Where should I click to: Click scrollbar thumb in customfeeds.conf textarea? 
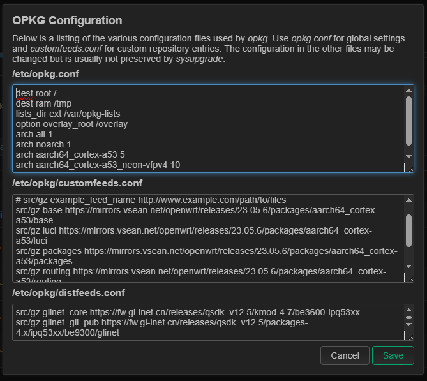coord(408,228)
